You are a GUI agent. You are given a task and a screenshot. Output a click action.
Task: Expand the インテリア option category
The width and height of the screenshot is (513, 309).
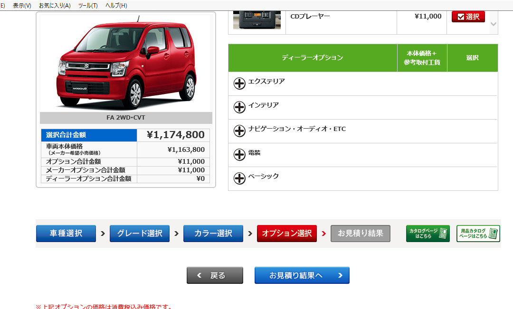point(239,107)
